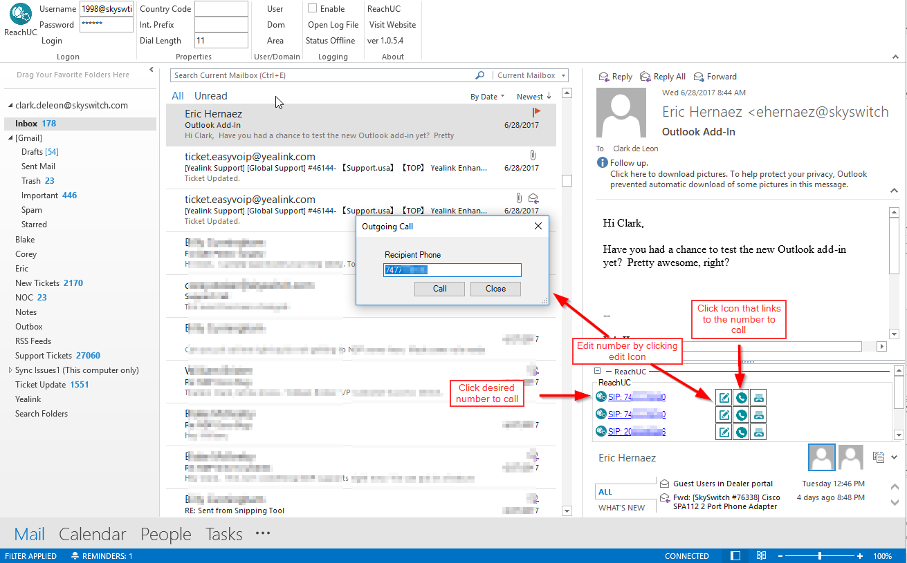907x563 pixels.
Task: Click the ReachUC logo in the ribbon
Action: click(20, 15)
